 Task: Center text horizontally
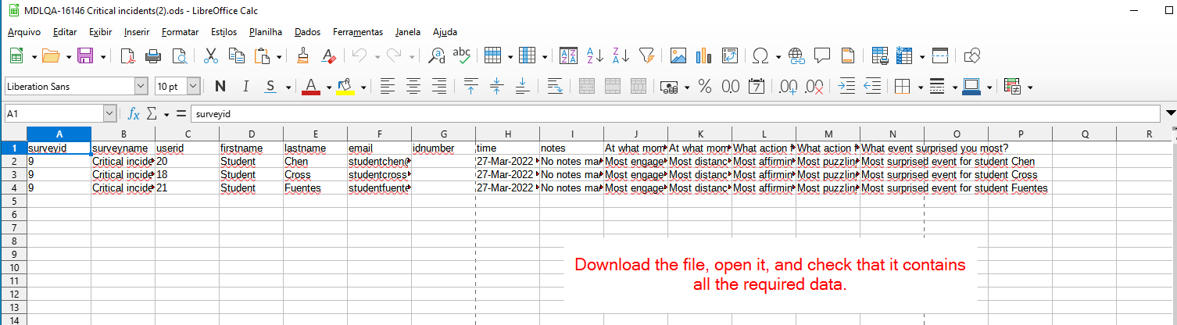point(413,86)
